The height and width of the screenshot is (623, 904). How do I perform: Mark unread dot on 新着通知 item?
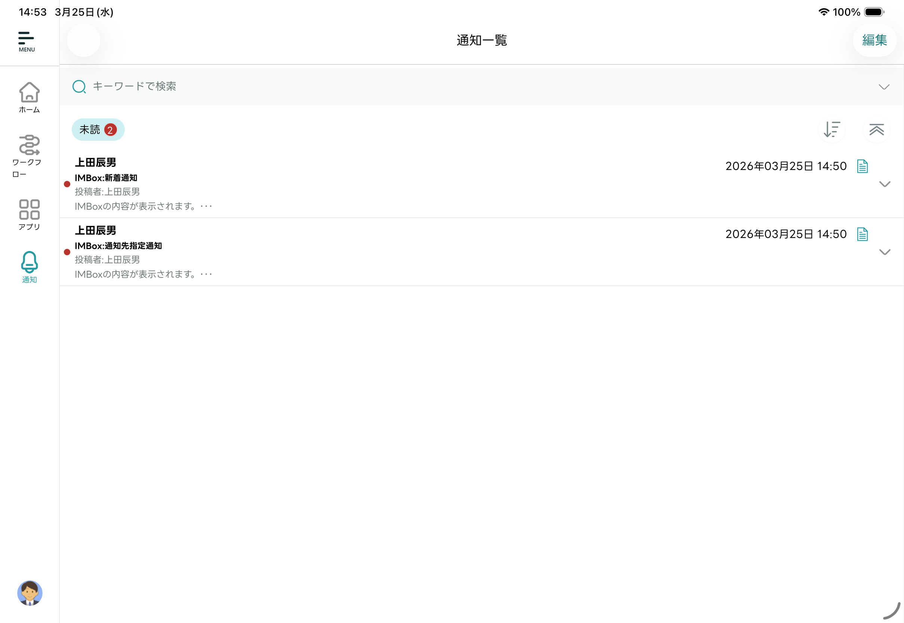(67, 184)
